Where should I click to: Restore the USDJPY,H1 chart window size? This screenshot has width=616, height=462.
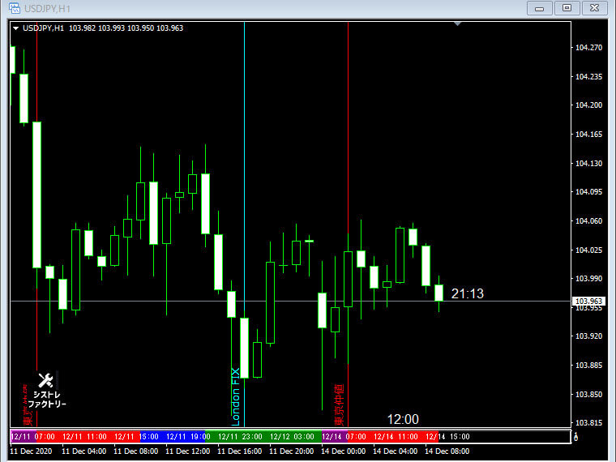567,8
